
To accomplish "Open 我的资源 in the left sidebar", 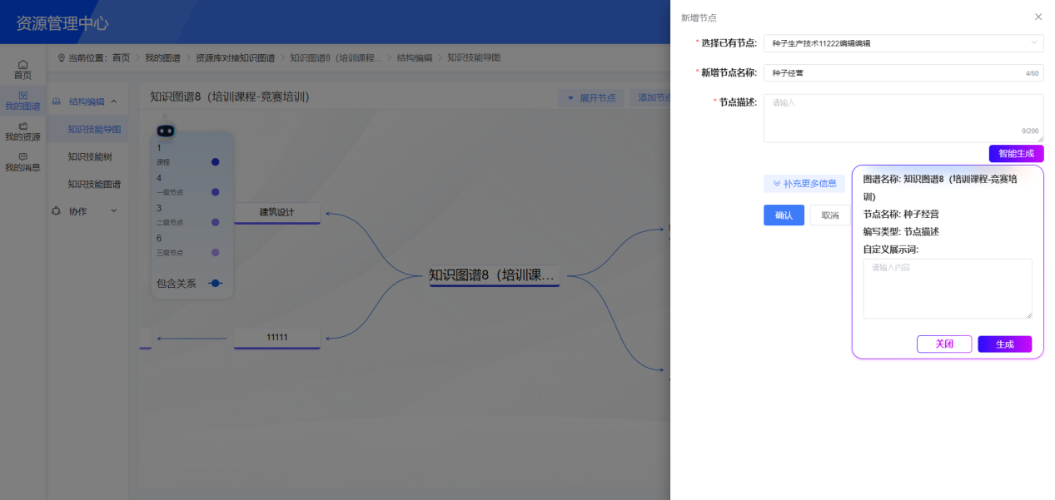I will point(22,131).
